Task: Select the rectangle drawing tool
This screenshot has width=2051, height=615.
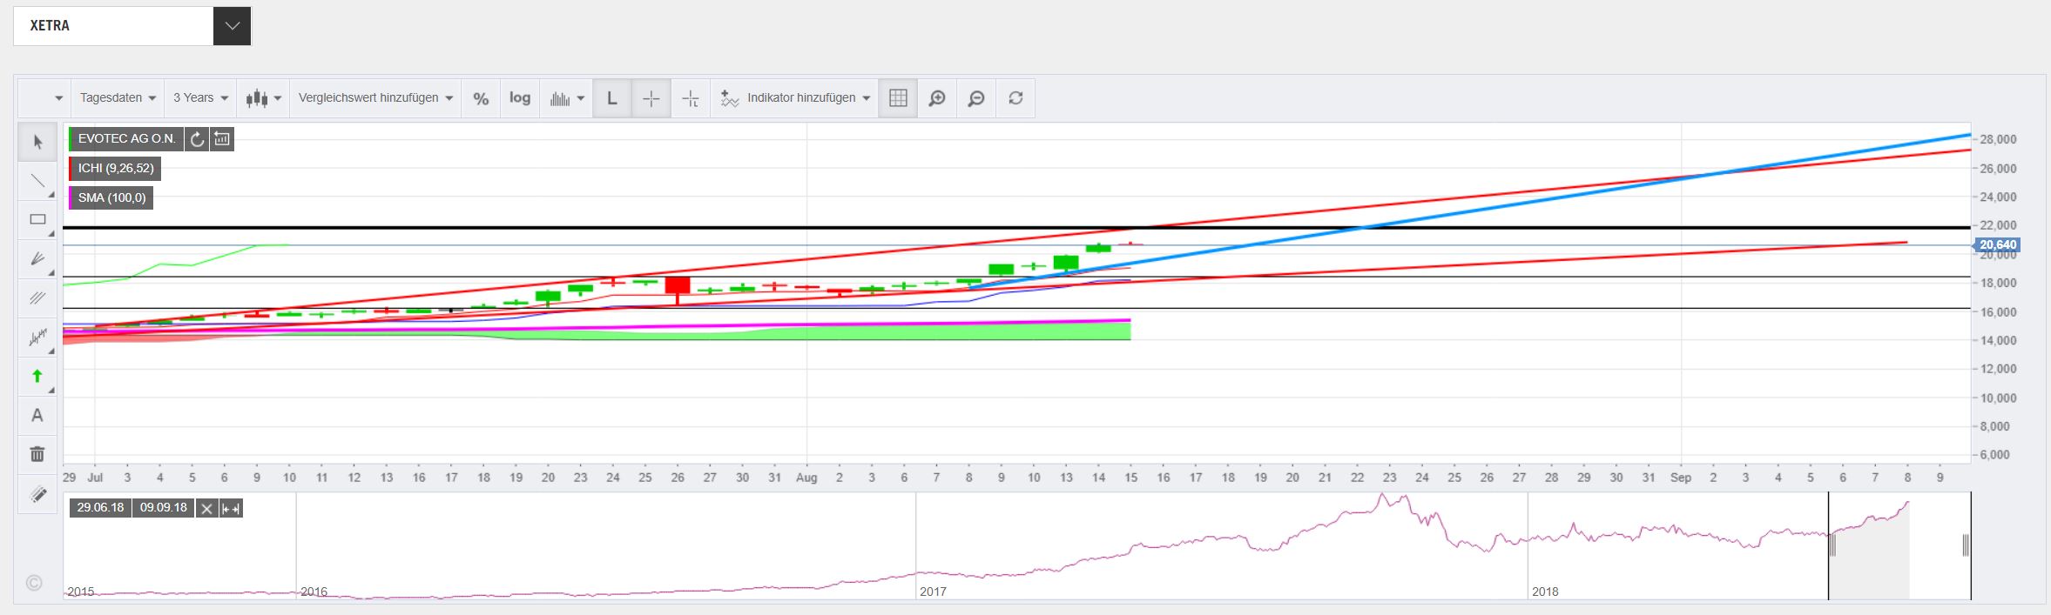Action: (37, 220)
